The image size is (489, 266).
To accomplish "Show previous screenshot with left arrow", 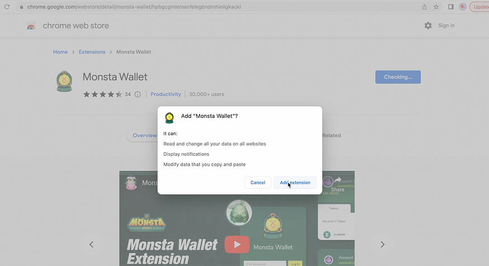I will 92,244.
